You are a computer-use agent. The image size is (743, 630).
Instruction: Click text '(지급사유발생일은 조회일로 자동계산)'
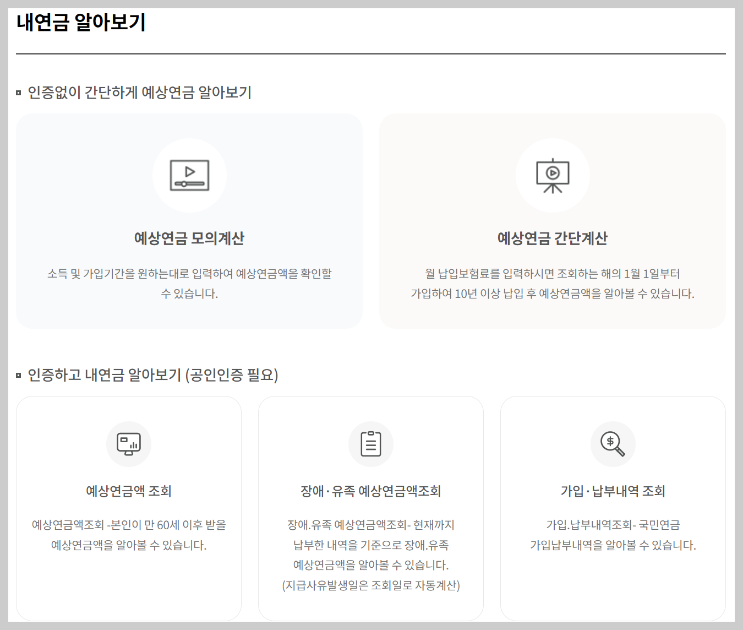click(x=371, y=585)
